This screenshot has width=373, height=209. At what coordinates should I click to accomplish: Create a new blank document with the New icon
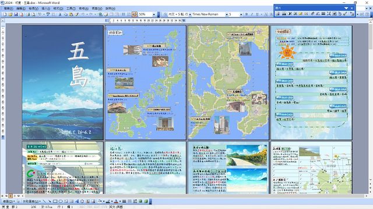pos(5,15)
